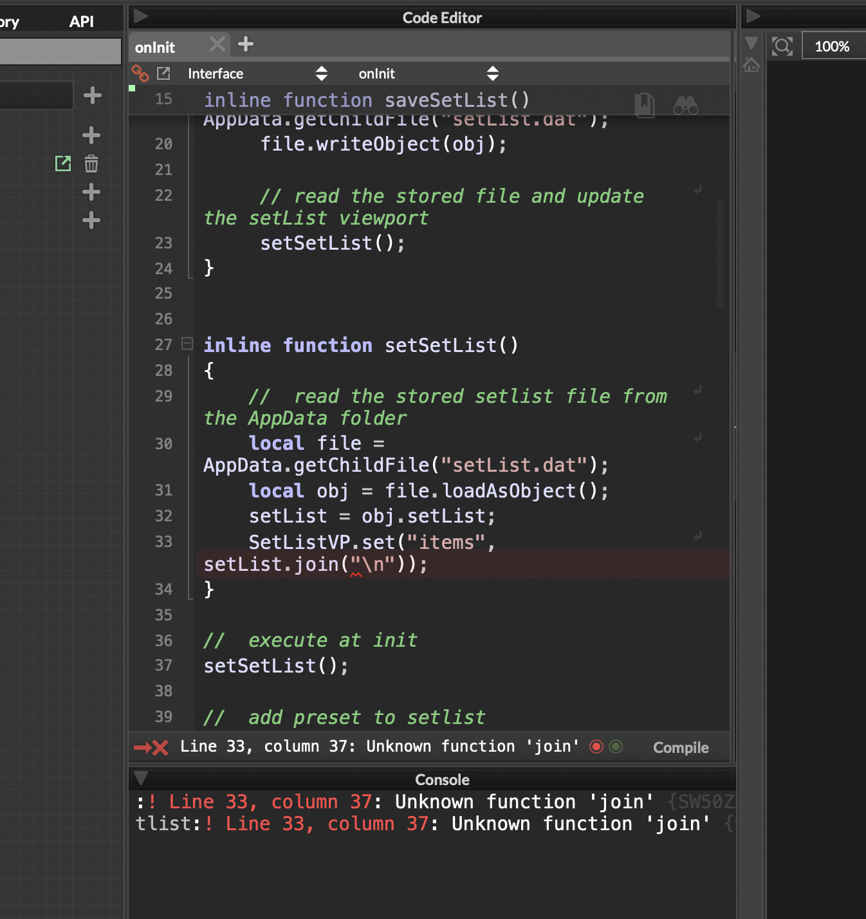Open the pop-out editor icon beside Interface
This screenshot has height=919, width=866.
coord(164,73)
